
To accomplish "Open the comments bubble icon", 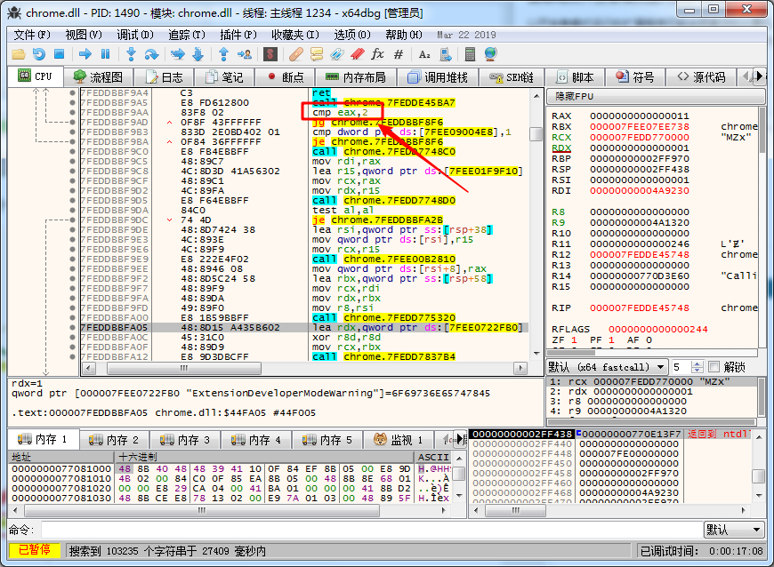I will coord(317,54).
